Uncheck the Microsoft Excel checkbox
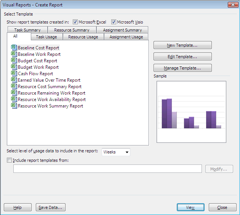Viewport: 240px width, 215px height. coord(75,22)
